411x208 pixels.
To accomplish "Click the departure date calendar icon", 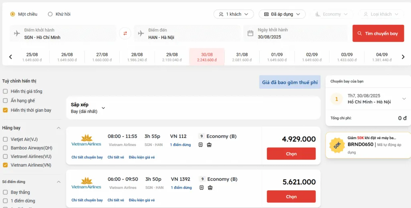I will 250,33.
